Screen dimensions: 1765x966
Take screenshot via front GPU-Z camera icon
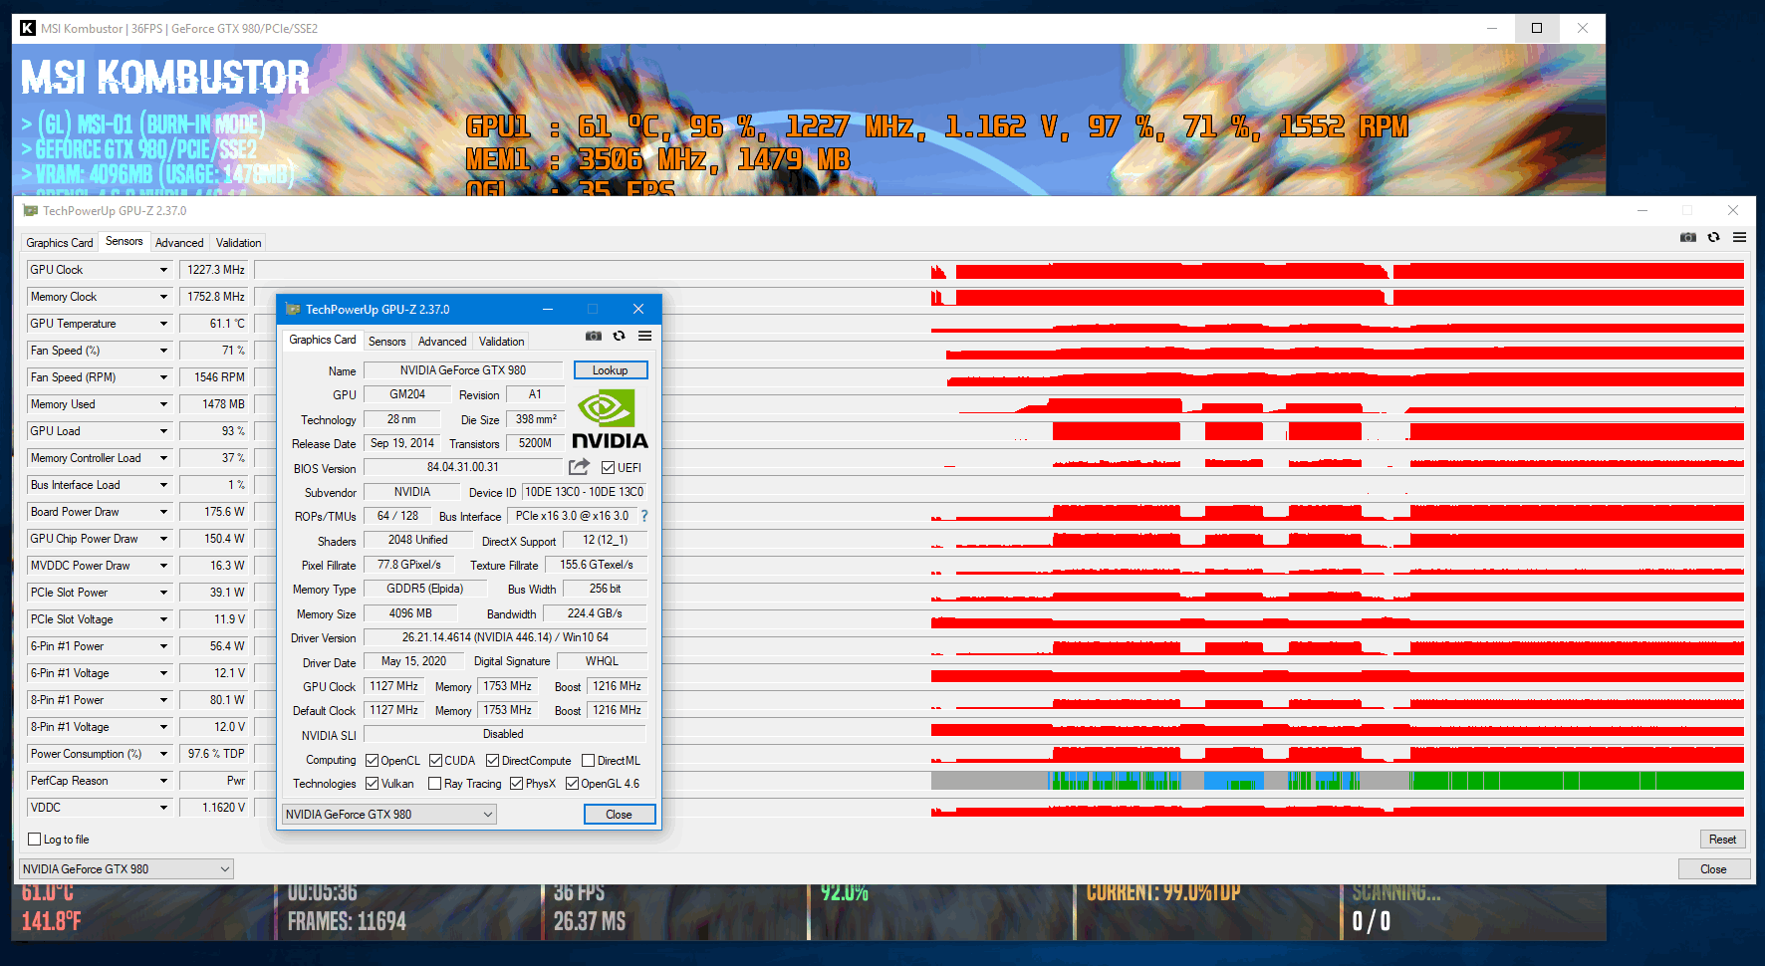(x=594, y=336)
